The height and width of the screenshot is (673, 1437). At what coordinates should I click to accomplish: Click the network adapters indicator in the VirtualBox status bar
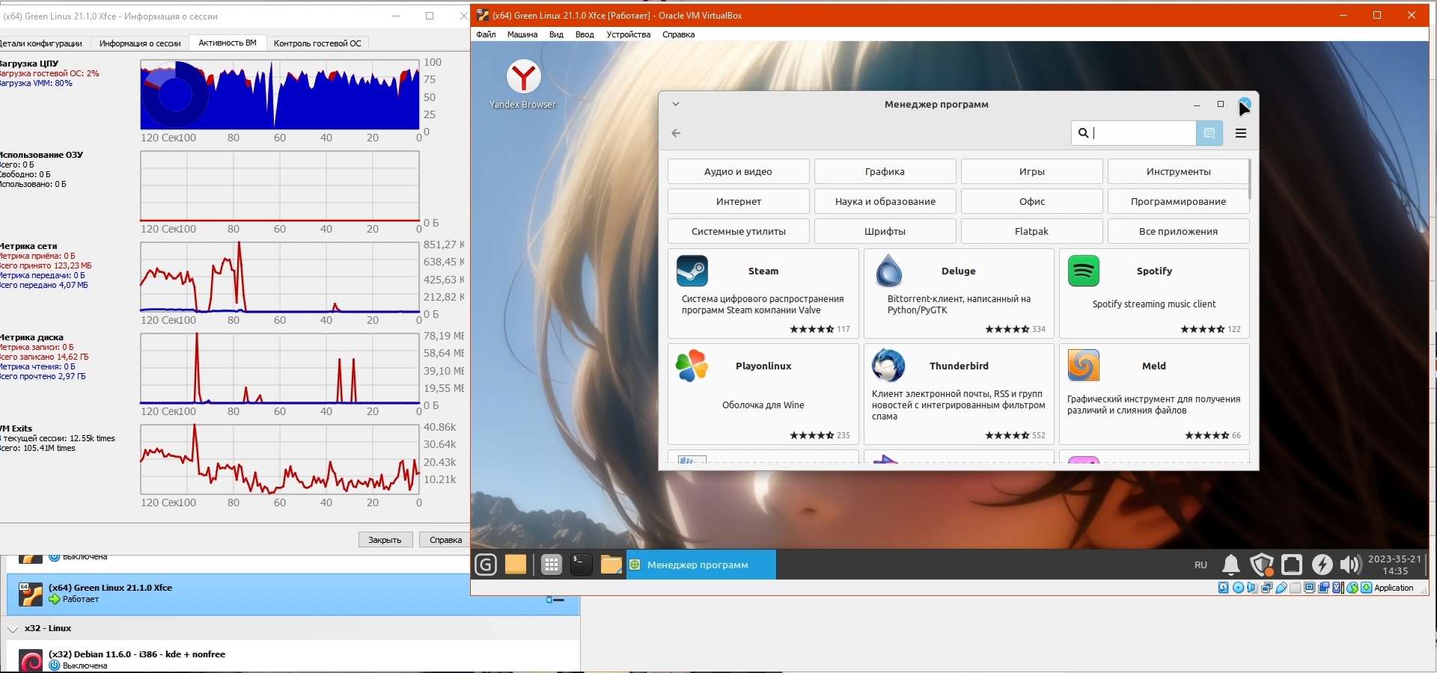pos(1266,588)
